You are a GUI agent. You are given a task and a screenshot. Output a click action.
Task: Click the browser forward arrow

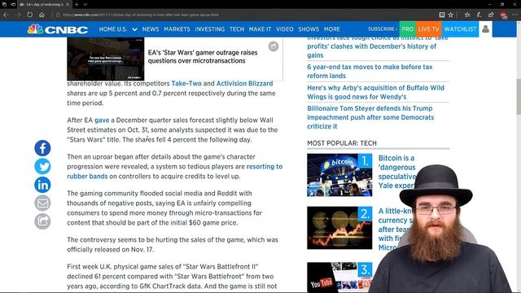(18, 15)
